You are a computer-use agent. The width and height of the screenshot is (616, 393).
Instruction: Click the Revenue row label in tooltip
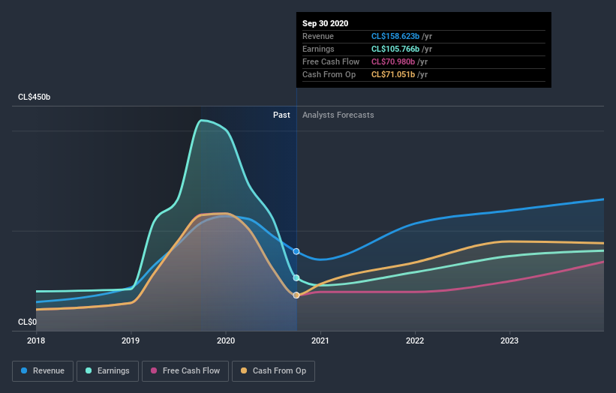[x=318, y=36]
